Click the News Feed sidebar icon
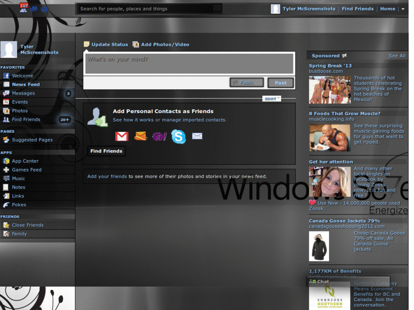The width and height of the screenshot is (414, 310). (6, 85)
